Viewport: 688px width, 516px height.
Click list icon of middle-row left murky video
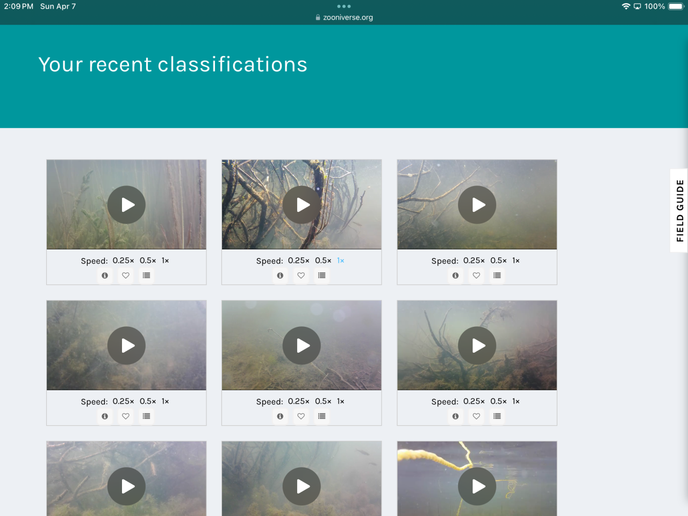(x=146, y=417)
